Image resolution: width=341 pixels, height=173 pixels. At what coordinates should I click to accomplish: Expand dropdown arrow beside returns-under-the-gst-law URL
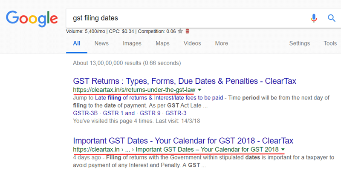[199, 91]
